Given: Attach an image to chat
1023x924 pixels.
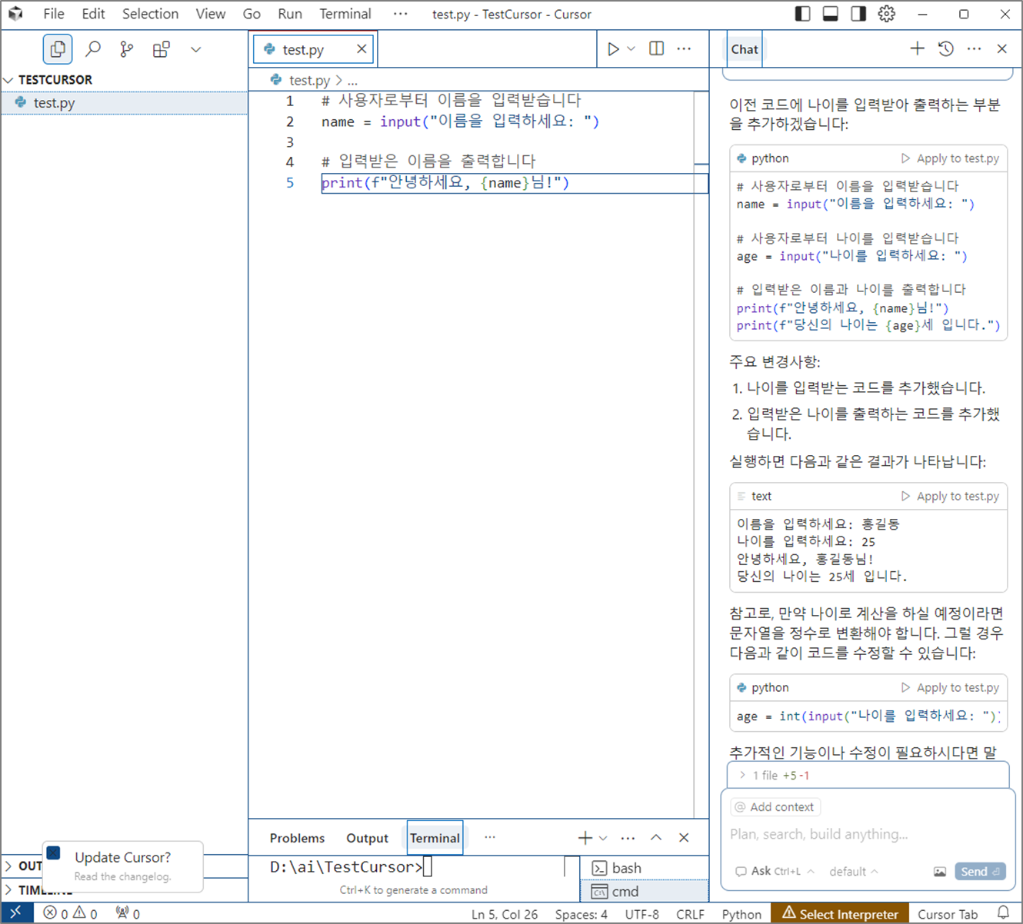Looking at the screenshot, I should click(940, 872).
